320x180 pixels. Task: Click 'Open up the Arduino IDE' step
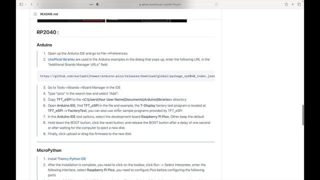88,53
